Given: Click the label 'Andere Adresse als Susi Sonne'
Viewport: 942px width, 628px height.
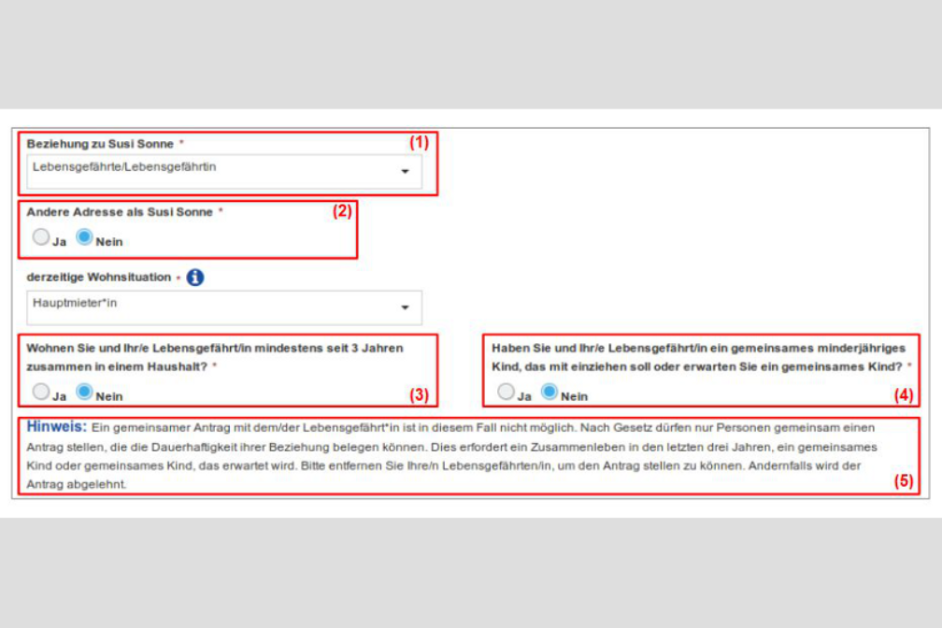Looking at the screenshot, I should tap(120, 212).
